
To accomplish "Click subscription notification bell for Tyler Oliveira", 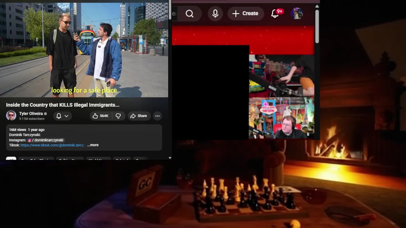I will point(59,116).
